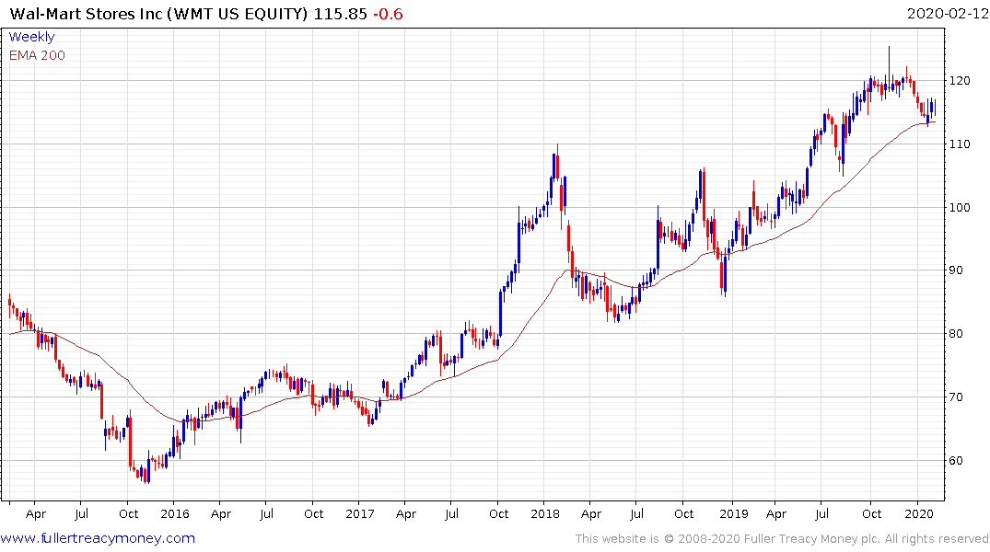Click the 100 price axis label
This screenshot has width=990, height=552.
coord(959,208)
